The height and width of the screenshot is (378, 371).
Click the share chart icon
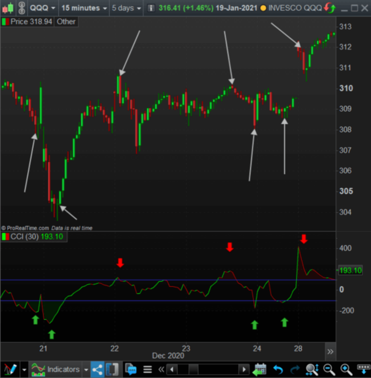[x=97, y=369]
